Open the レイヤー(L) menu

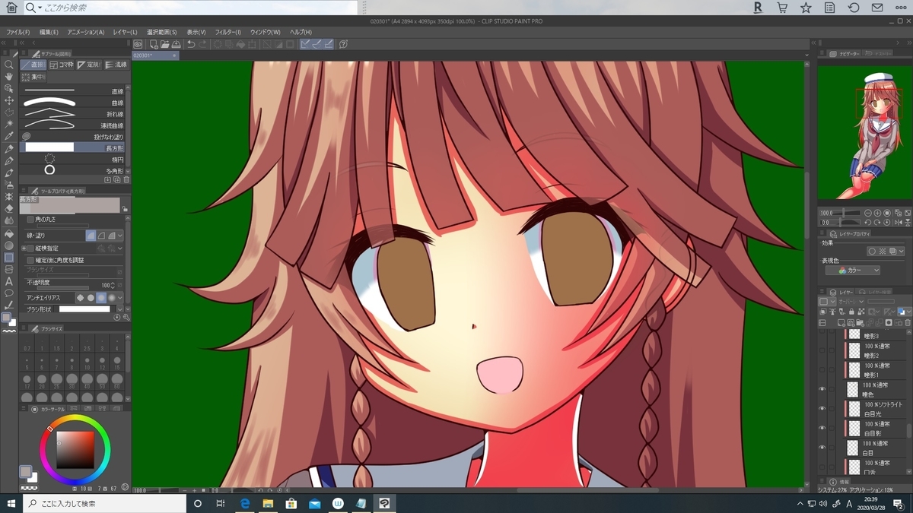pyautogui.click(x=125, y=32)
